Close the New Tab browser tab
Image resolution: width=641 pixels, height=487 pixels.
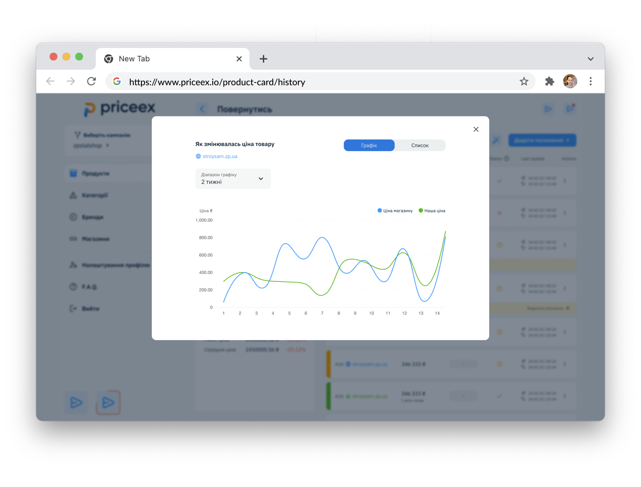239,59
